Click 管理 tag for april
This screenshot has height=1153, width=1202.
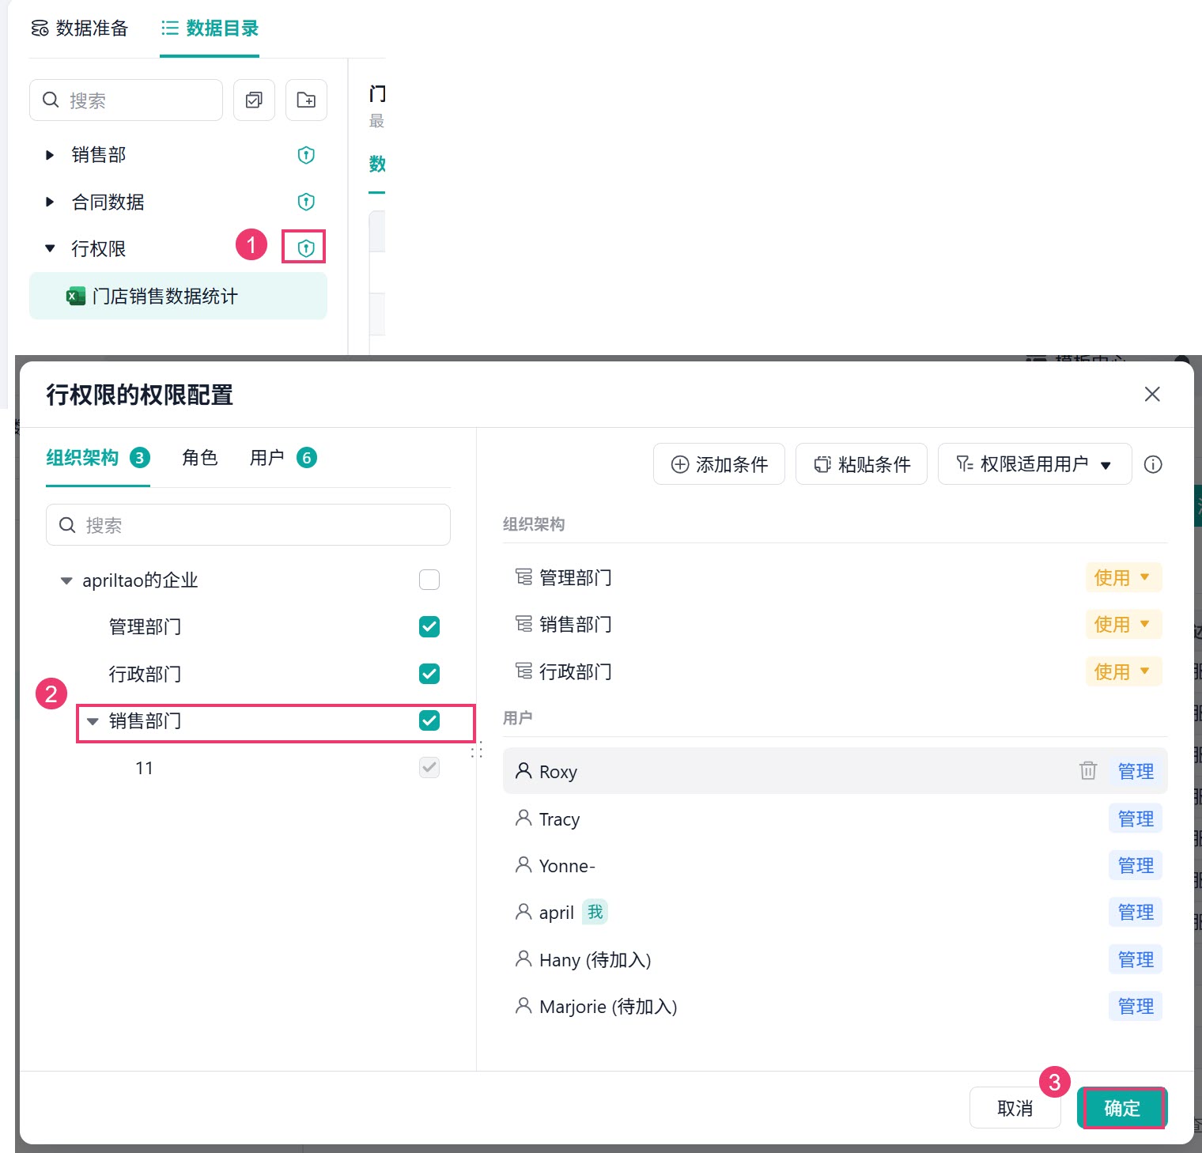(x=1136, y=912)
